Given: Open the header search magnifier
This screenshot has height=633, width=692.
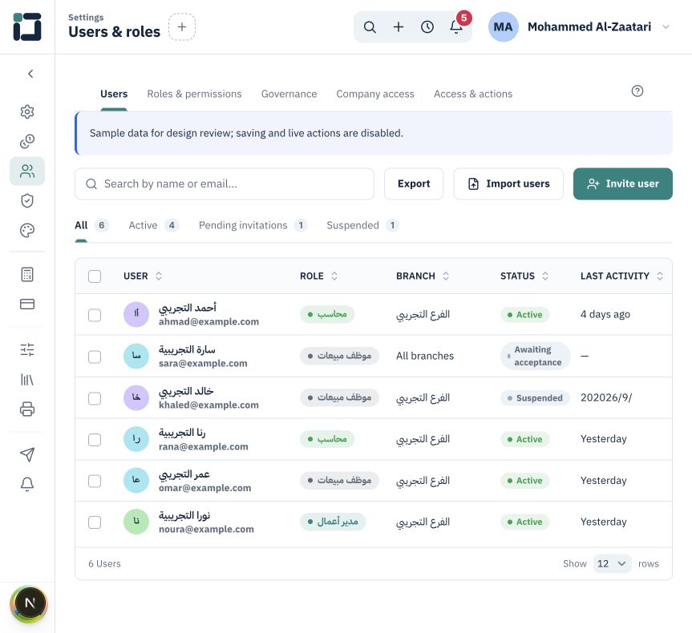Looking at the screenshot, I should pos(370,27).
